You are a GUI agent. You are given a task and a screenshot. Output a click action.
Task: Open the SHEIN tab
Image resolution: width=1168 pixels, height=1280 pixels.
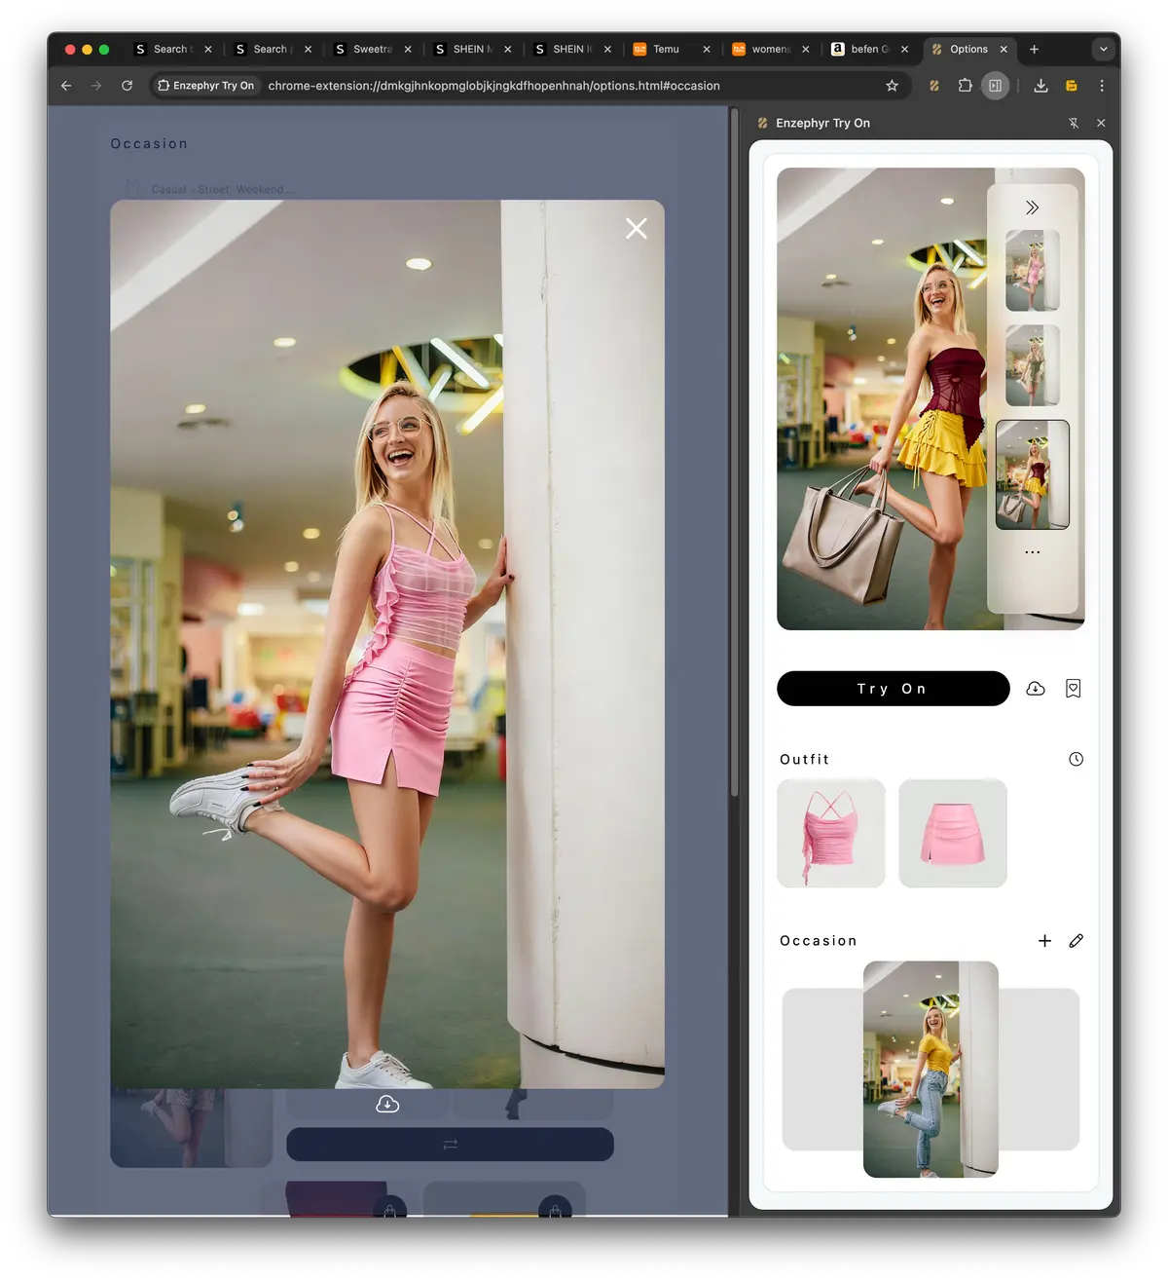[473, 49]
